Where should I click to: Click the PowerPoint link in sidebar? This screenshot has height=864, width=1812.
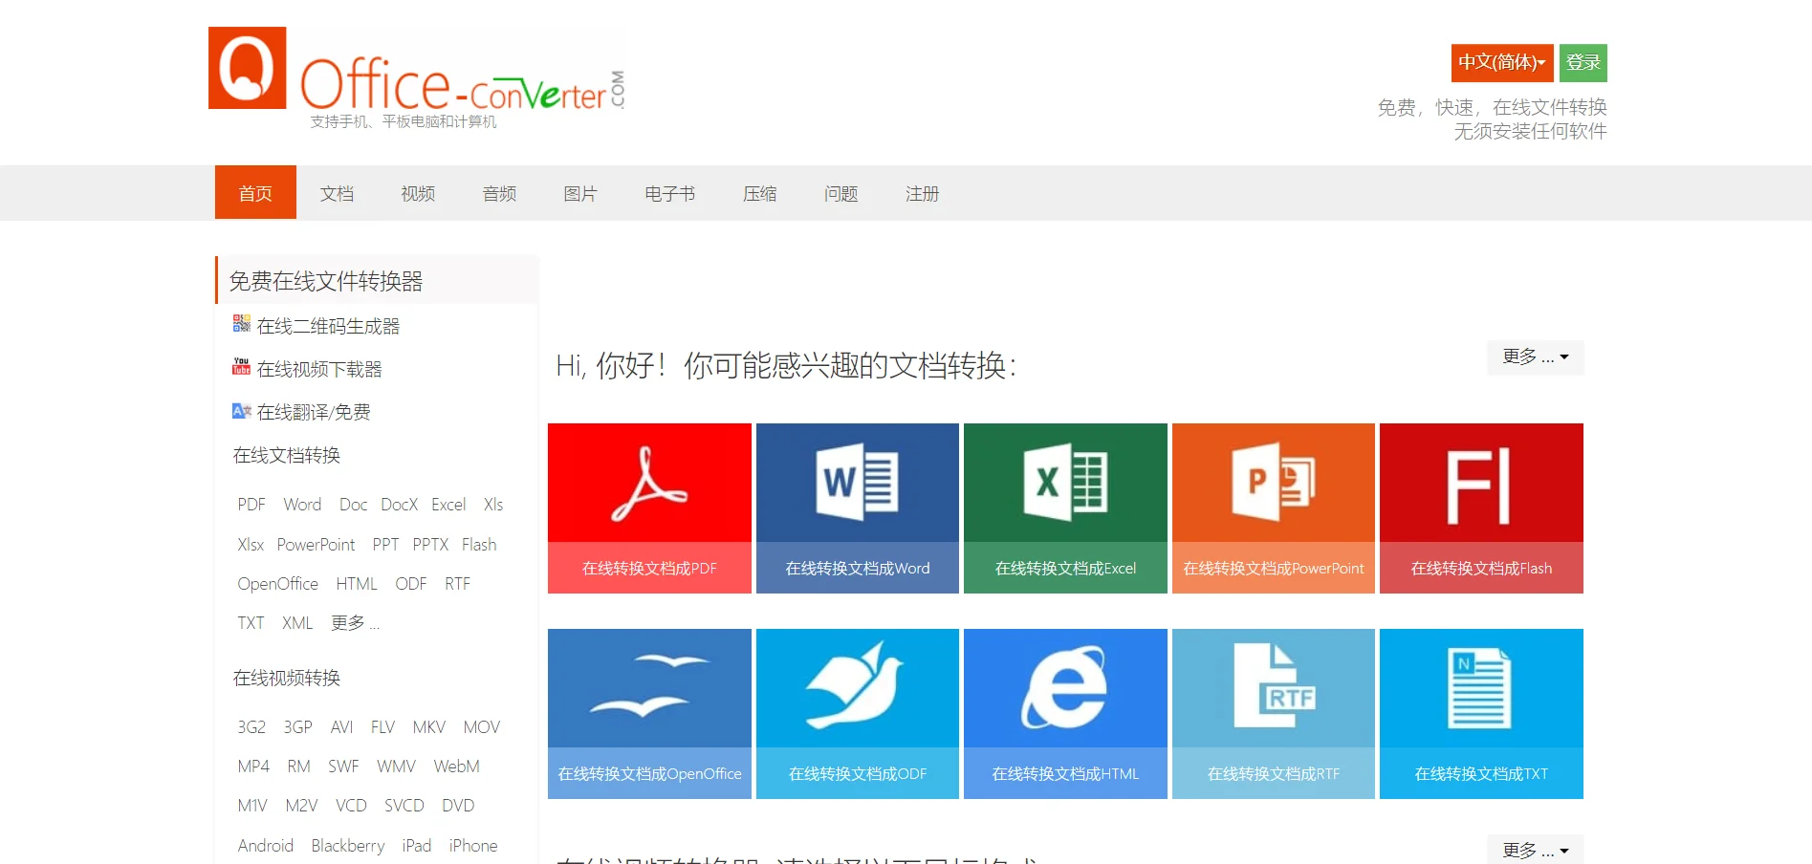point(316,545)
